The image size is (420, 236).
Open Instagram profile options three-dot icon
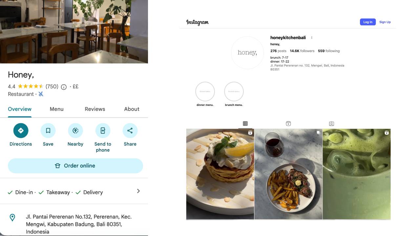click(312, 38)
